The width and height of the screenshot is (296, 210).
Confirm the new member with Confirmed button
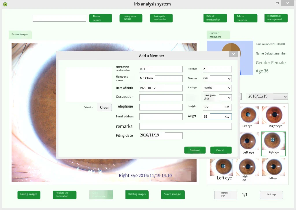coord(195,150)
